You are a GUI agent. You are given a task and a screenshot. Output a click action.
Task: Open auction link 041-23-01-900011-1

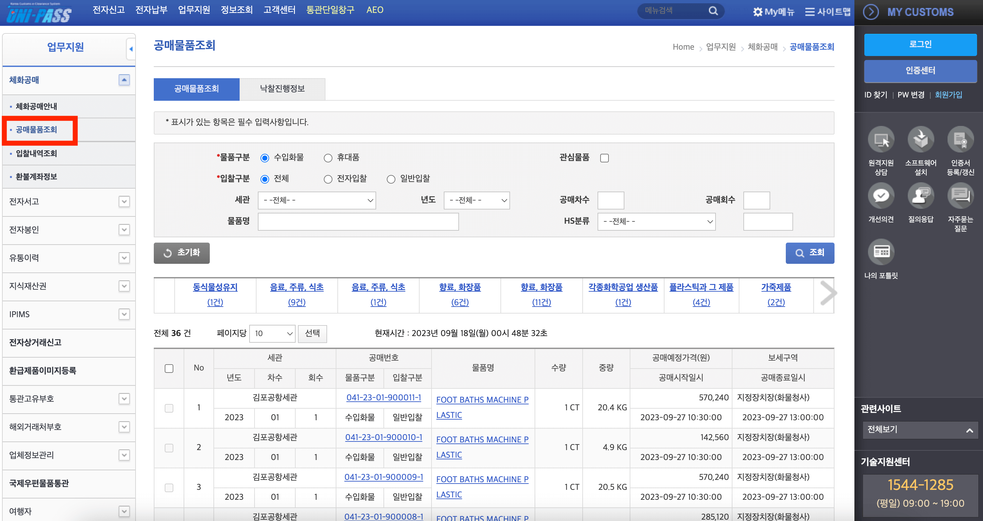[x=383, y=398]
